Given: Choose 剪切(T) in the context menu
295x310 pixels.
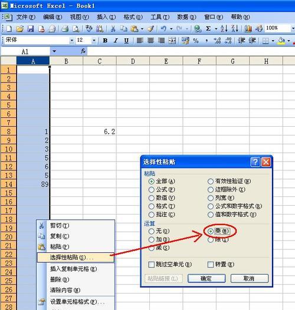Looking at the screenshot, I should 76,225.
